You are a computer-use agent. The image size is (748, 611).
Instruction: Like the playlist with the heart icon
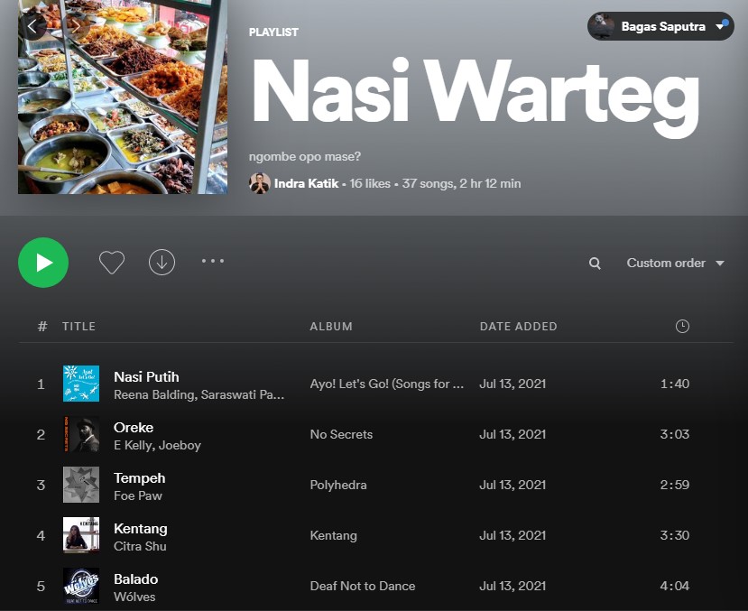112,263
